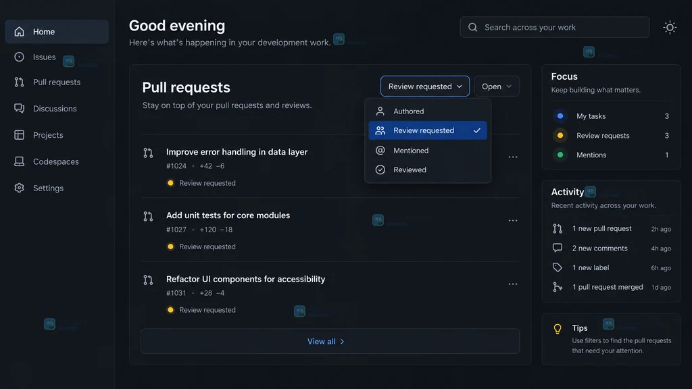Click the new pull request activity icon

(x=558, y=228)
